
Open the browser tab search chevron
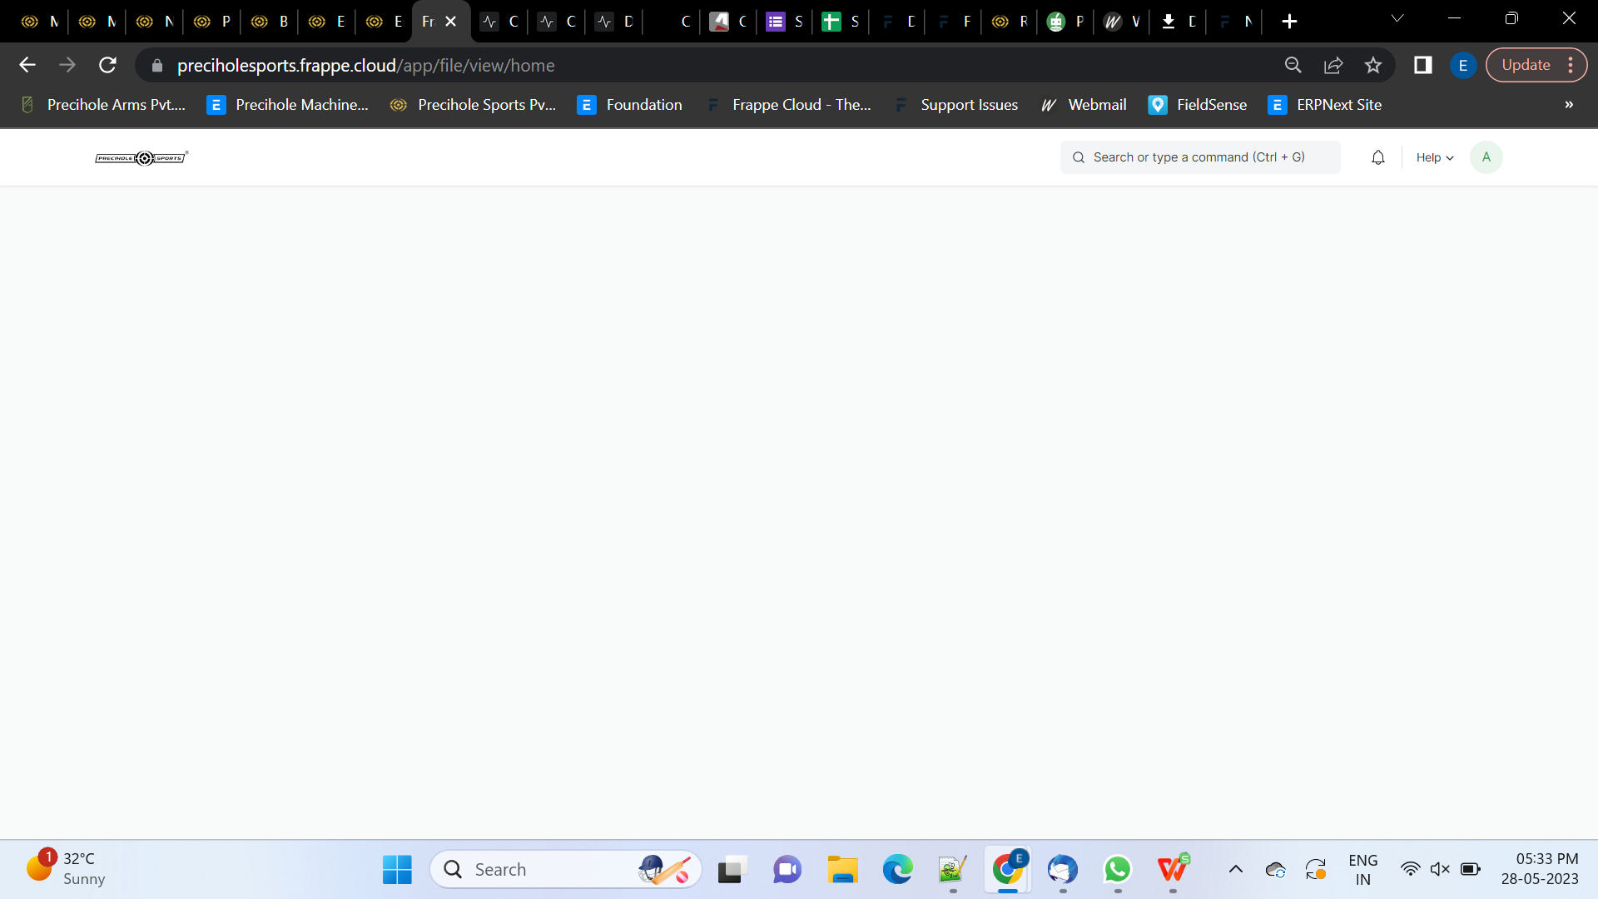click(x=1397, y=18)
